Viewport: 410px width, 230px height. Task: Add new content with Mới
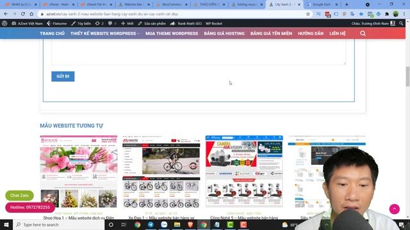(x=127, y=24)
